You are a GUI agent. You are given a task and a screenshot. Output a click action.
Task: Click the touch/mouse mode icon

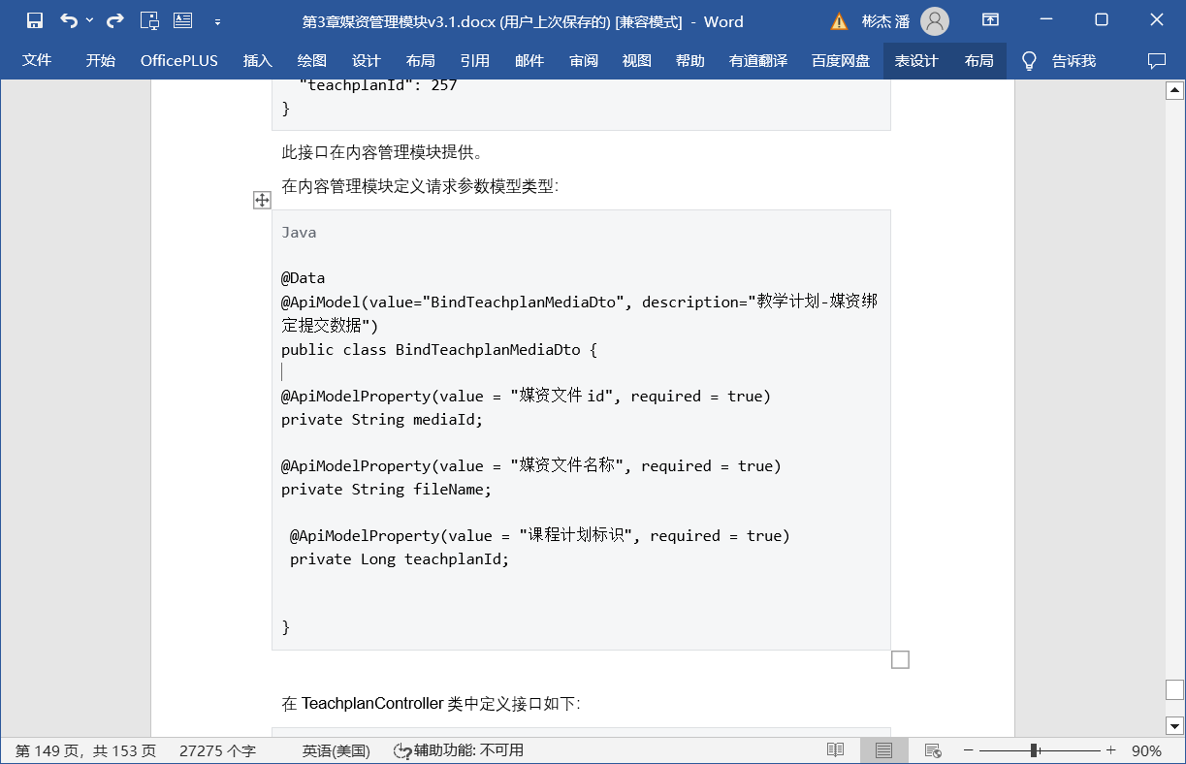(149, 20)
